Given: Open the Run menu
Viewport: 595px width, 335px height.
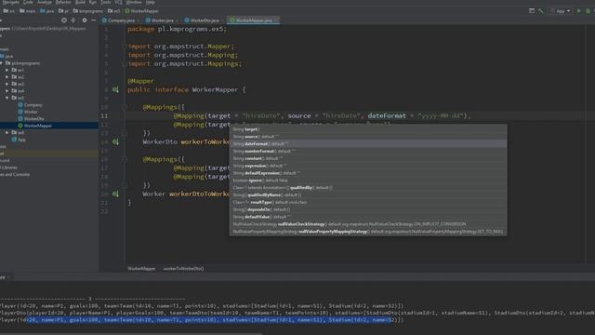Looking at the screenshot, I should tap(93, 2).
